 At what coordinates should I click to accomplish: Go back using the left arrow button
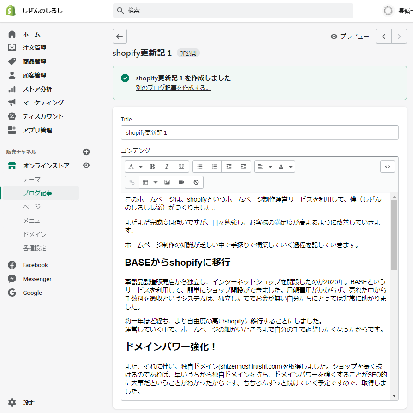[x=120, y=36]
